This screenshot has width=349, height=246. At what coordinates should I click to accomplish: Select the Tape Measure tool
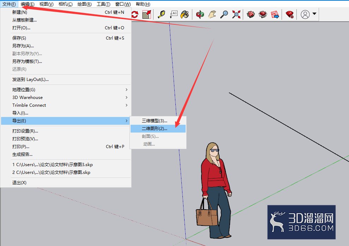[162, 14]
